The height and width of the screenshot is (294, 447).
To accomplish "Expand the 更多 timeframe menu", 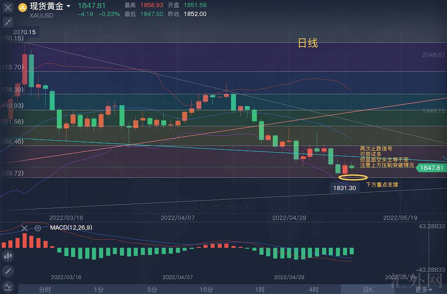I will click(x=423, y=290).
